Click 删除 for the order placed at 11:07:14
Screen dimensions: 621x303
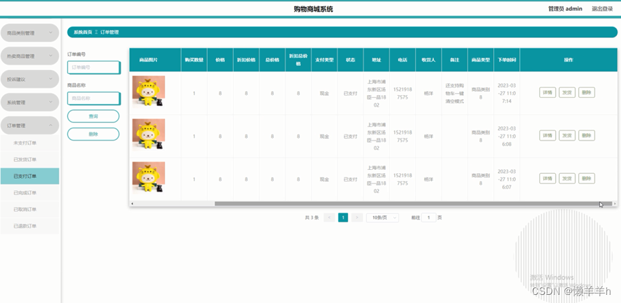[586, 92]
